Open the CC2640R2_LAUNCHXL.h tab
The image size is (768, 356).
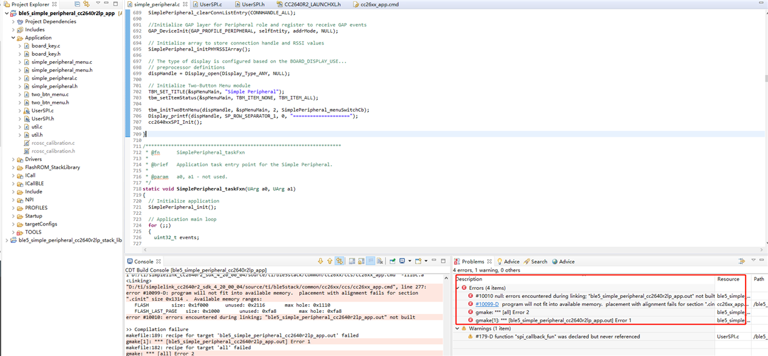click(x=308, y=4)
